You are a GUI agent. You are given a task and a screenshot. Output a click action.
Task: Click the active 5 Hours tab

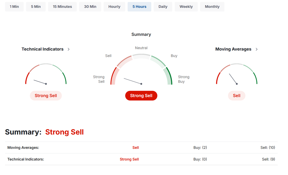point(139,7)
